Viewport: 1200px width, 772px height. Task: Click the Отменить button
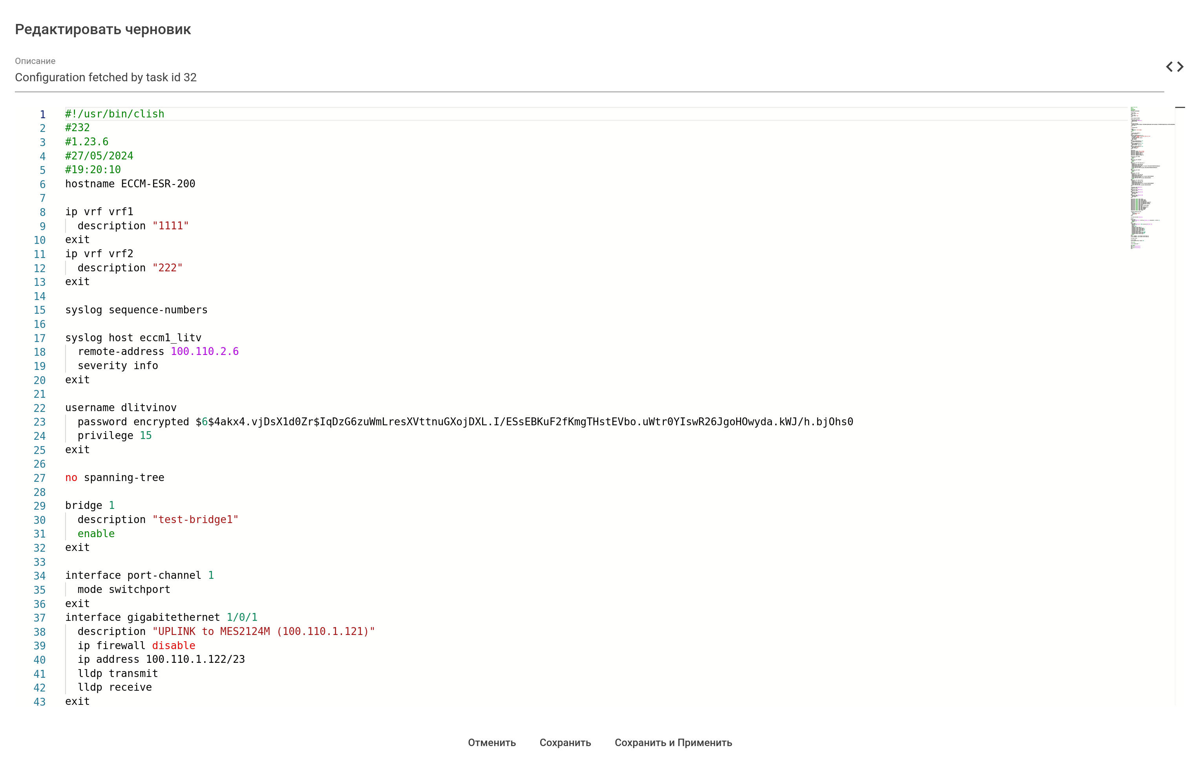click(491, 743)
